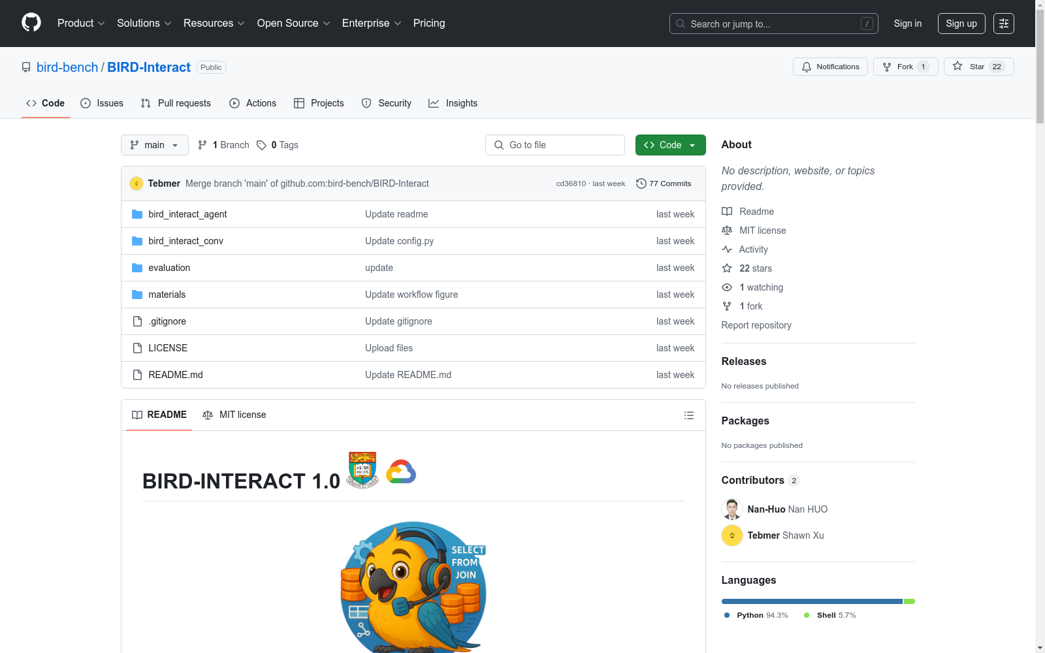Fork the BIRD-Interact repository
The width and height of the screenshot is (1045, 653).
(x=905, y=67)
